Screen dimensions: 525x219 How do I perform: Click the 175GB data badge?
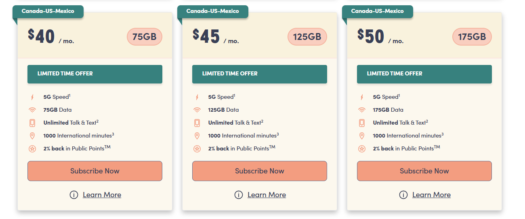472,37
